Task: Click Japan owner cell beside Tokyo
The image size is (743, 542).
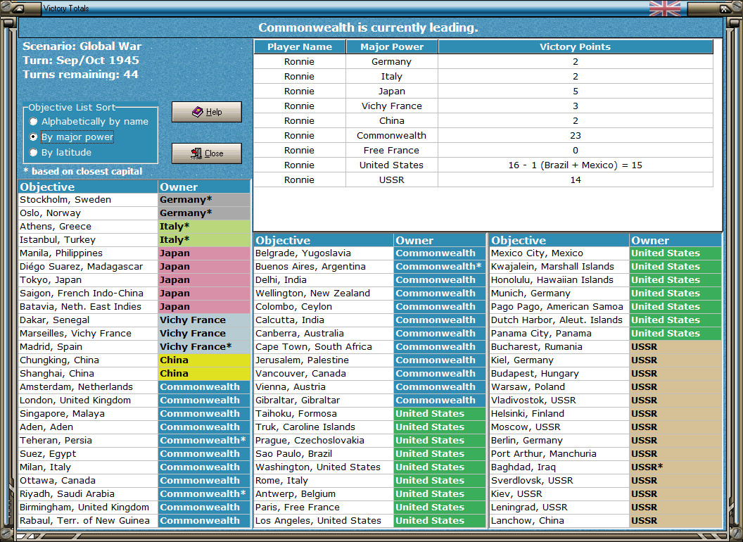Action: tap(204, 279)
